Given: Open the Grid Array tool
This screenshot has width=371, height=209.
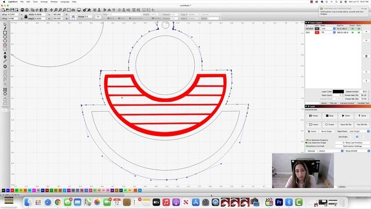Looking at the screenshot, I should [5, 89].
